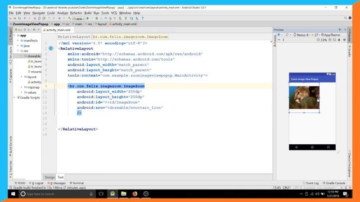The width and height of the screenshot is (360, 202).
Task: Expand the manifests folder
Action: (18, 40)
